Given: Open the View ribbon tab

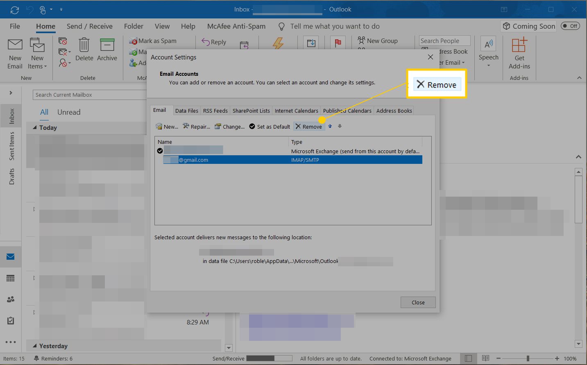Looking at the screenshot, I should [162, 26].
